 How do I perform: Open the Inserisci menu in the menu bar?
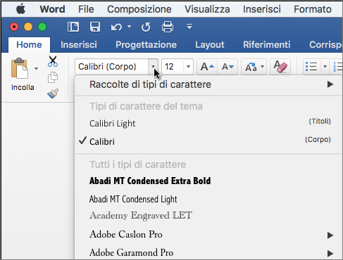[262, 9]
